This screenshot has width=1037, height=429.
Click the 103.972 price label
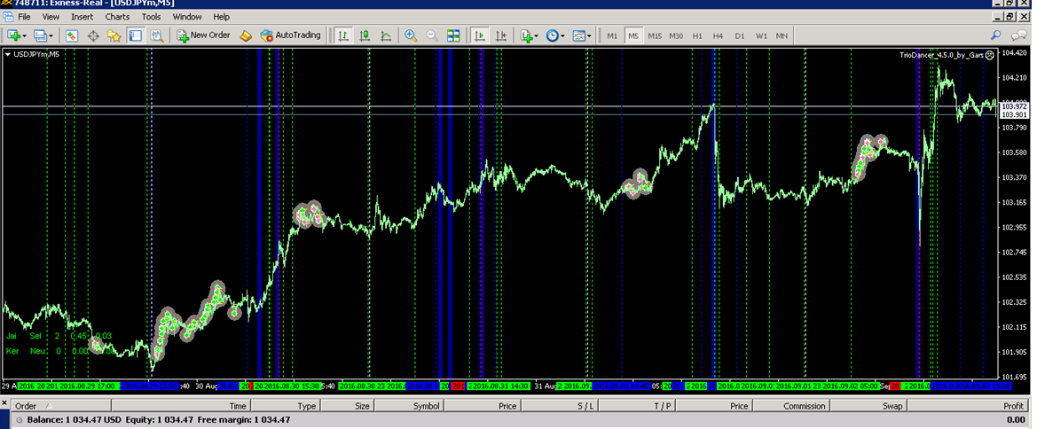click(x=1014, y=106)
